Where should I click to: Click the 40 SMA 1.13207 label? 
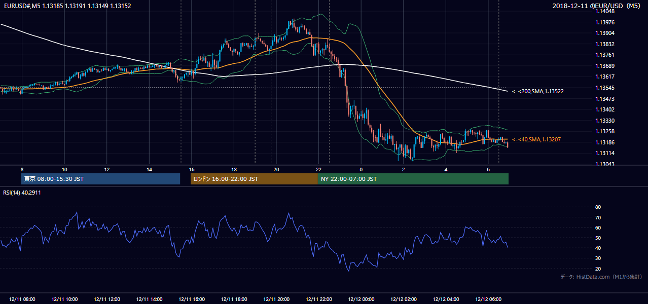pyautogui.click(x=536, y=139)
